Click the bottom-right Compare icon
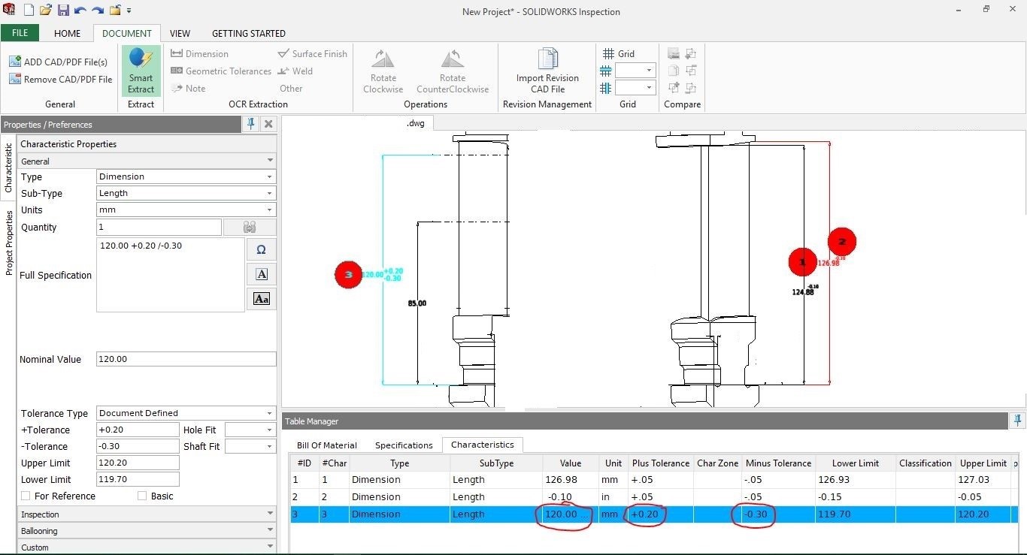1027x555 pixels. pos(691,88)
